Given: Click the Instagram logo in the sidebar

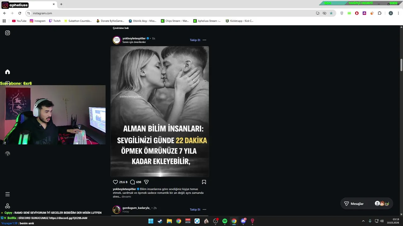Looking at the screenshot, I should pos(8,33).
